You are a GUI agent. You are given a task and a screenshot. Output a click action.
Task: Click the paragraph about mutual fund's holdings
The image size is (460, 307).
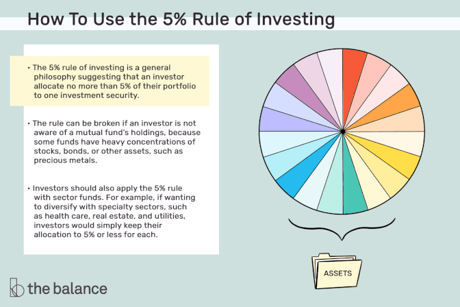point(114,142)
